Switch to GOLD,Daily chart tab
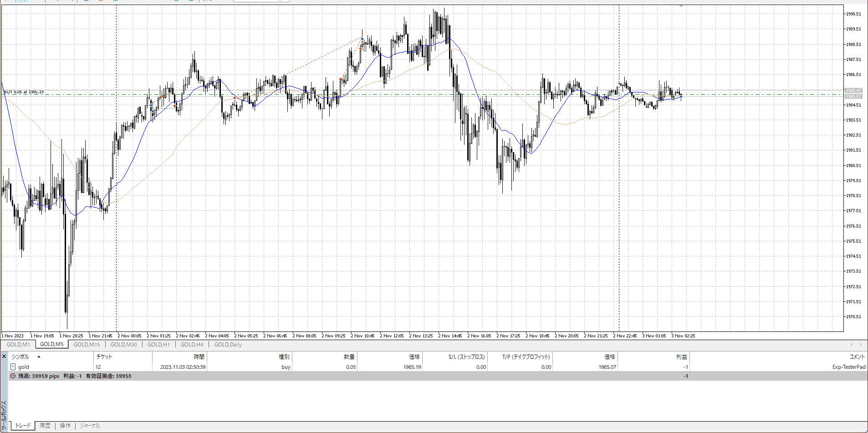This screenshot has height=433, width=868. tap(228, 345)
